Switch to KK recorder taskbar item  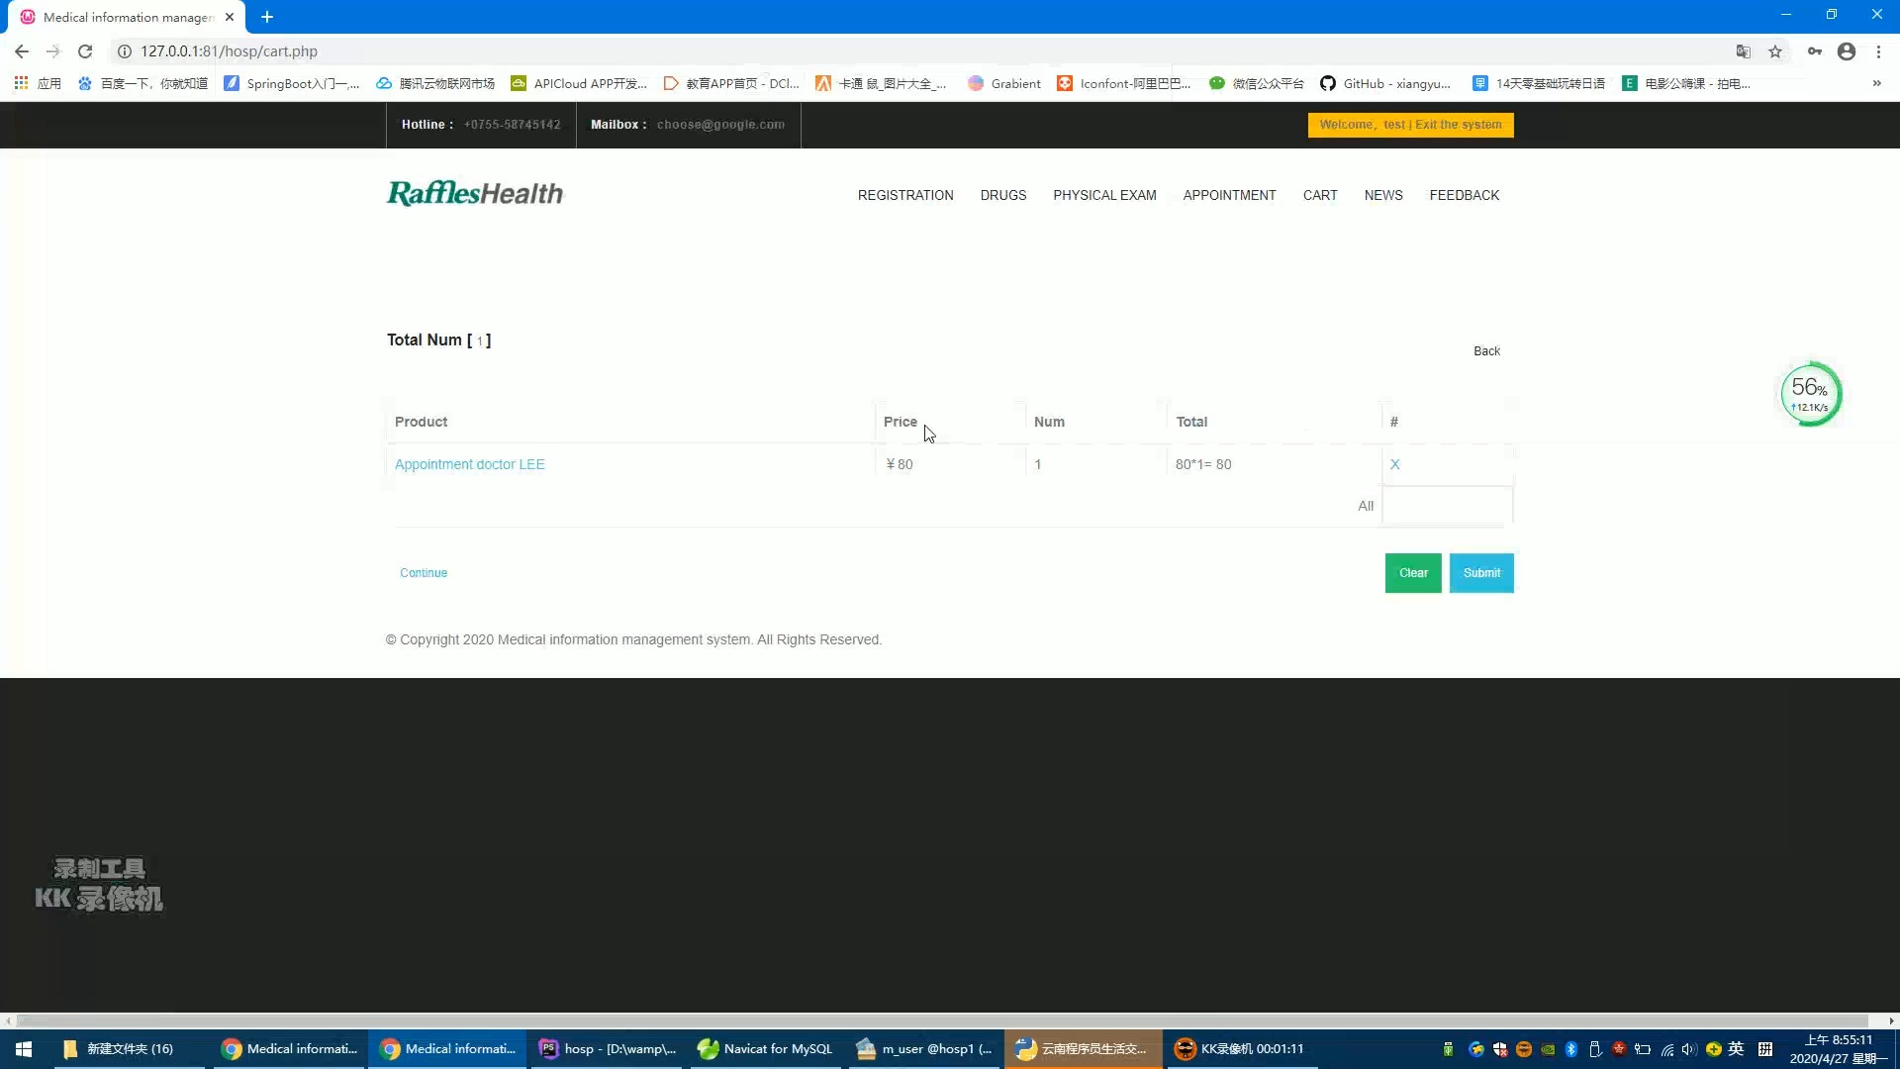coord(1240,1049)
